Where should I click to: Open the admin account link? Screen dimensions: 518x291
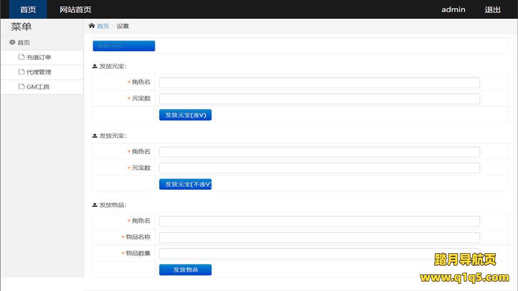click(x=453, y=10)
